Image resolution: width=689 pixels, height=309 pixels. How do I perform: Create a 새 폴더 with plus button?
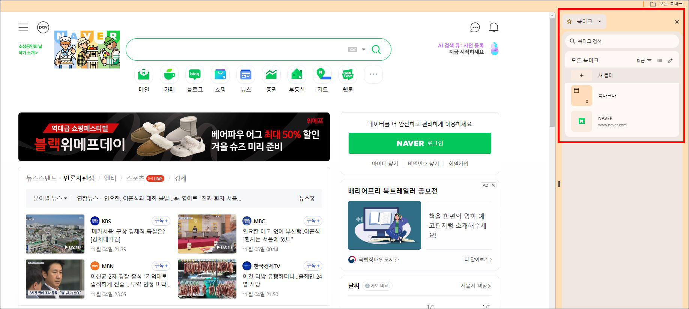pyautogui.click(x=582, y=75)
